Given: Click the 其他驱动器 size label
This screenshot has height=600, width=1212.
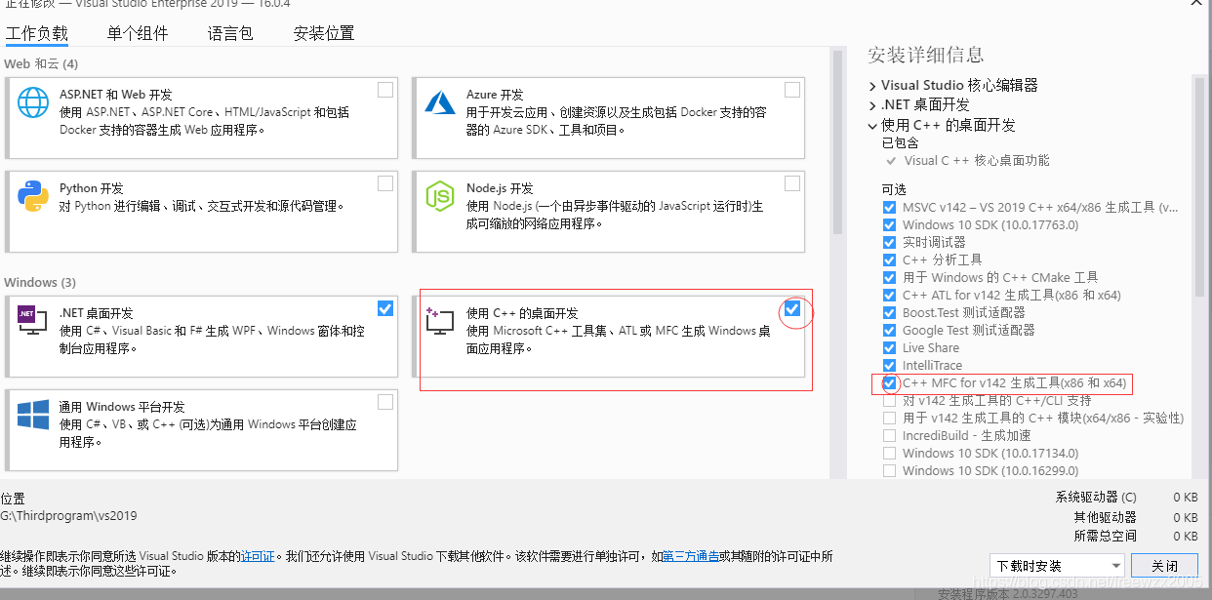Looking at the screenshot, I should [1105, 517].
